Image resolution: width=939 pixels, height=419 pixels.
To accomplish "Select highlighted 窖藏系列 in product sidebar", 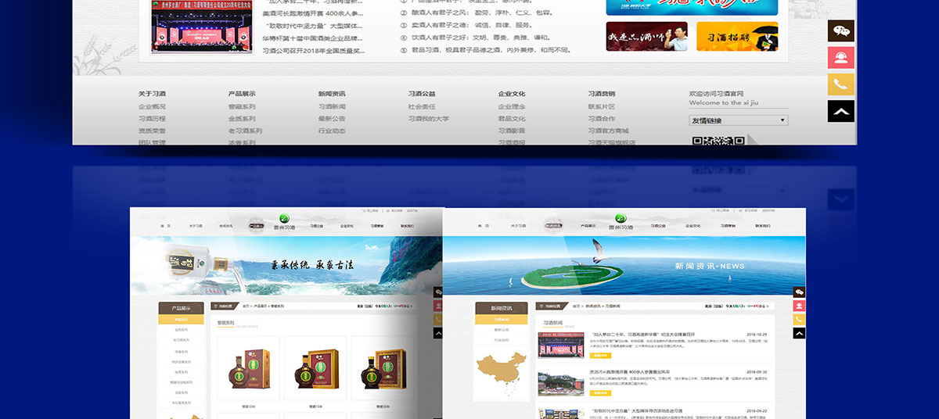I will click(181, 319).
